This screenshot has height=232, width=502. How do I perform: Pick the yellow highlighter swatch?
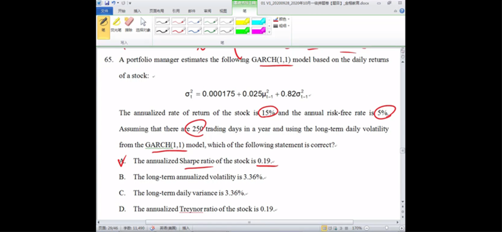[x=243, y=21]
